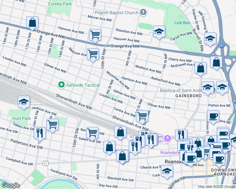
Task: Click the Jackson Ave SW label
Action: point(44,111)
